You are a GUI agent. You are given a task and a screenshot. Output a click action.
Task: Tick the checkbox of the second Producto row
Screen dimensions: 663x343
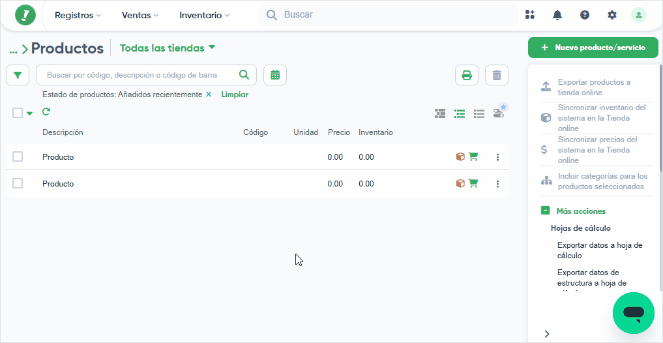pos(18,183)
